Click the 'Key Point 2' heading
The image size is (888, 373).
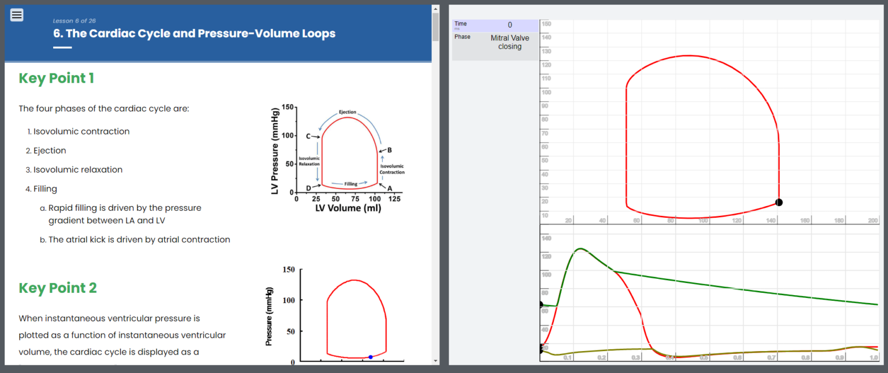point(57,288)
